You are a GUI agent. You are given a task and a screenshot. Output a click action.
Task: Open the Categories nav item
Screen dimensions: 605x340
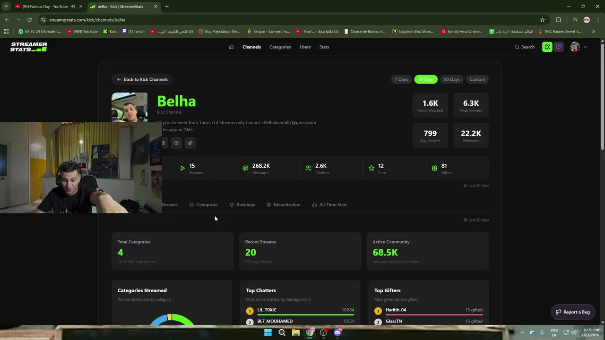280,47
